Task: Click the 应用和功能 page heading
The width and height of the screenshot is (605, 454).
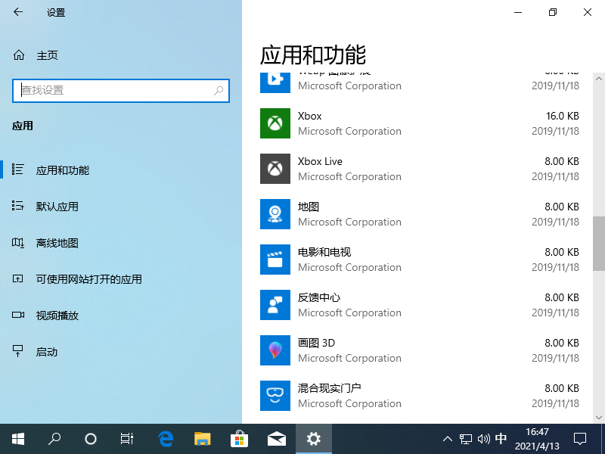Action: (x=313, y=54)
